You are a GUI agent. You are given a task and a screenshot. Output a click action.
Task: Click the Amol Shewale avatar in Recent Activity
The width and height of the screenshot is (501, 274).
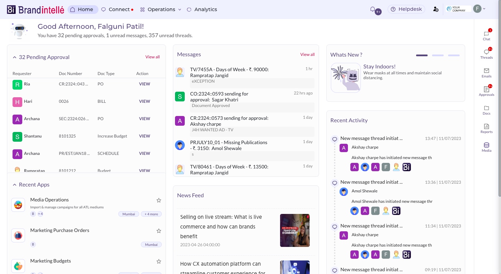[x=344, y=192]
